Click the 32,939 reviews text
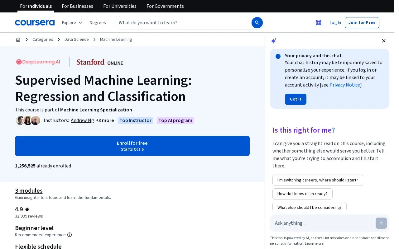Viewport: 399px width, 249px height. click(29, 216)
